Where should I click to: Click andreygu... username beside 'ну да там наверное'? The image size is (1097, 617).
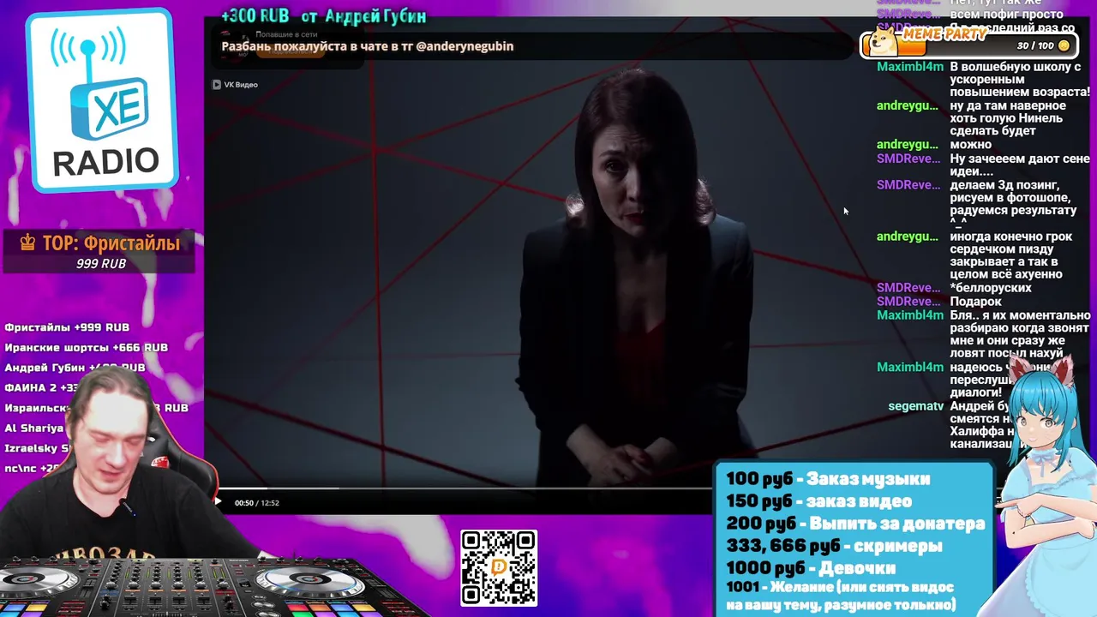point(907,105)
